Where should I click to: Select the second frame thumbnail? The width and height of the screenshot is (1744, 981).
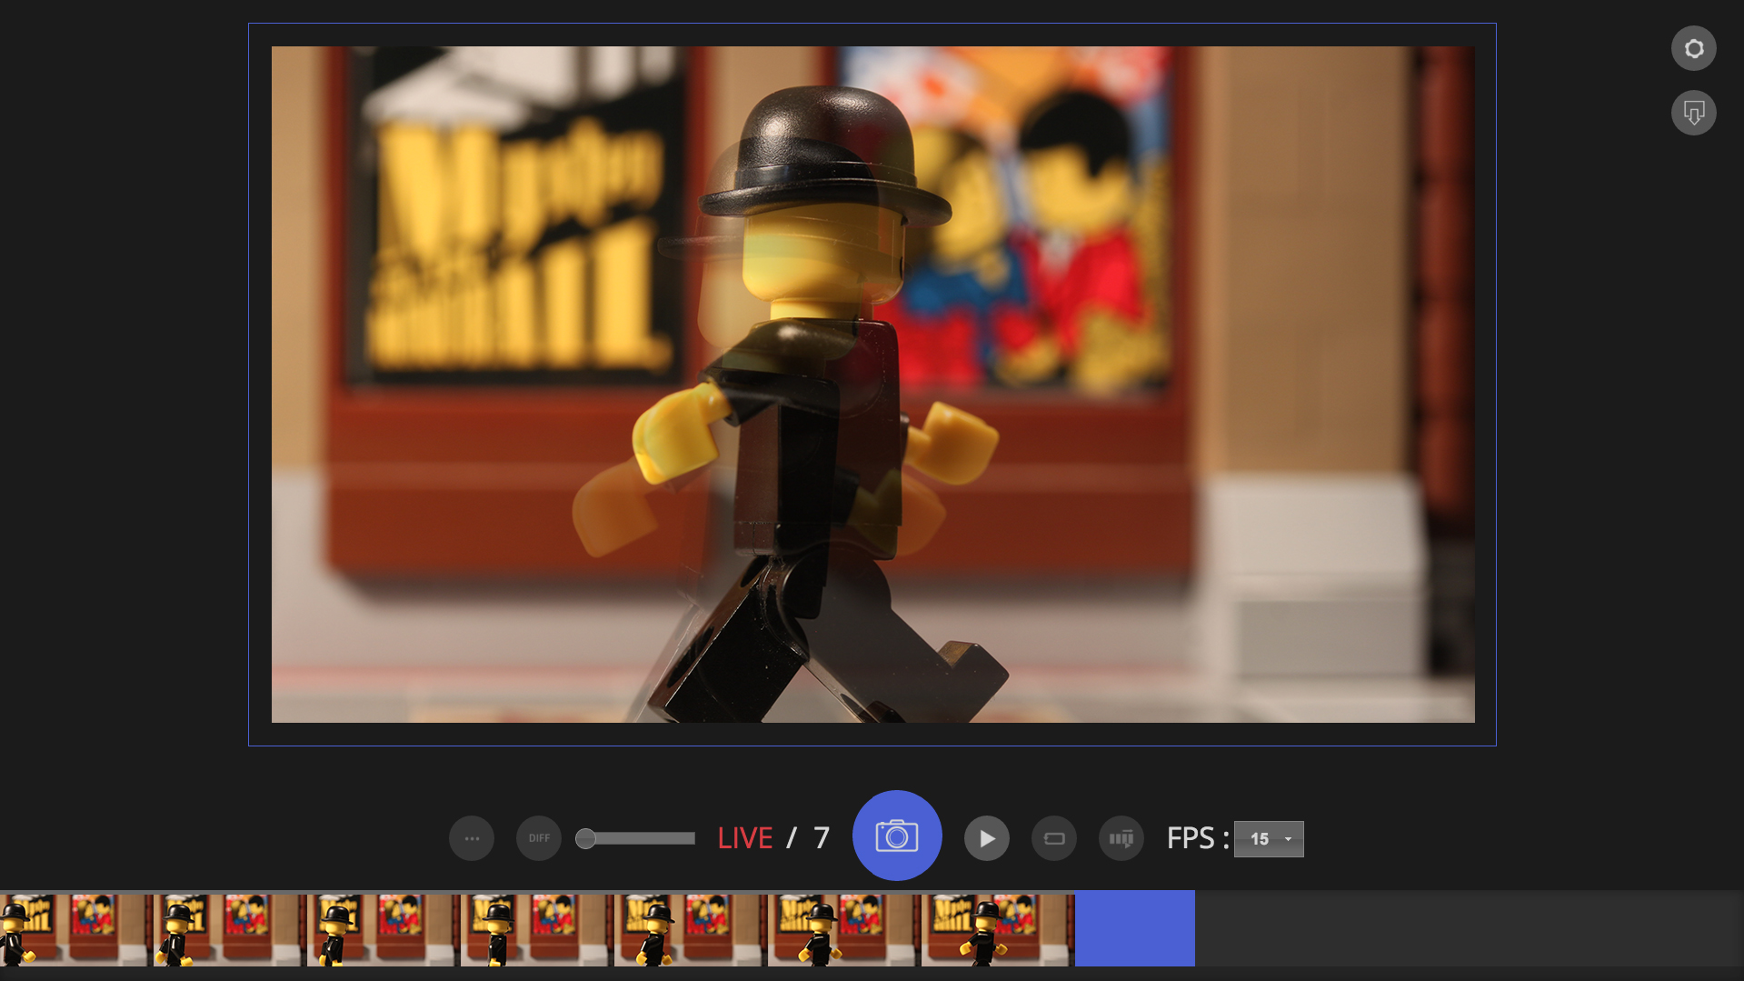[x=226, y=929]
